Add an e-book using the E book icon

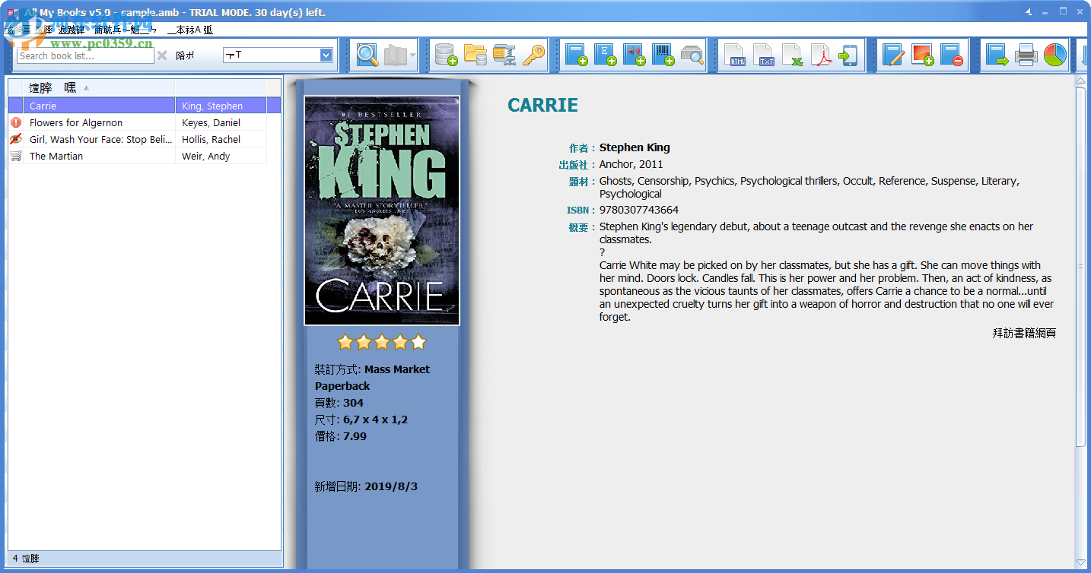pos(605,55)
